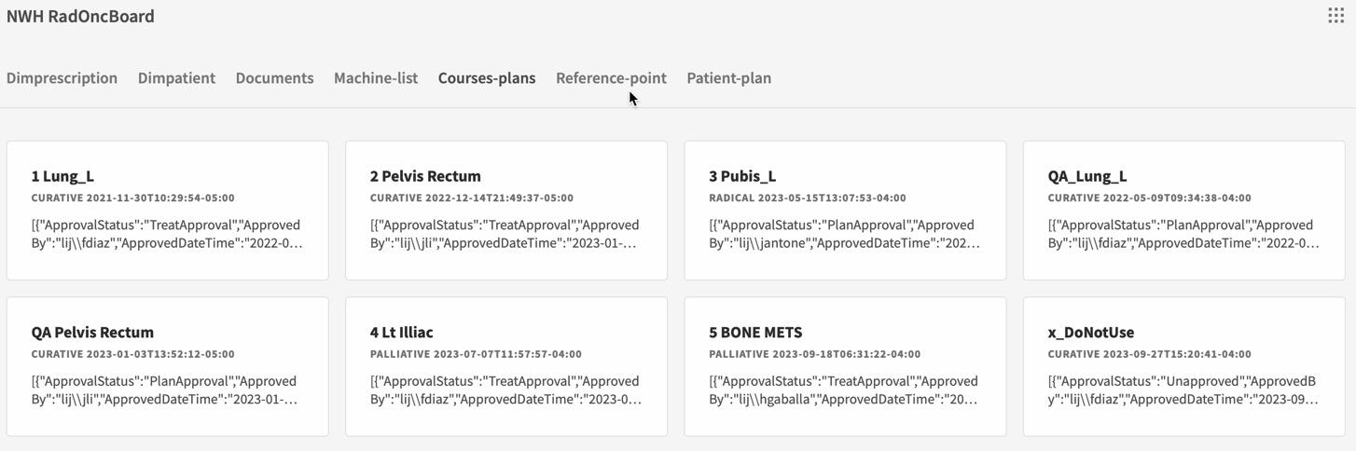
Task: Open the Patient-plan tab
Action: 728,78
